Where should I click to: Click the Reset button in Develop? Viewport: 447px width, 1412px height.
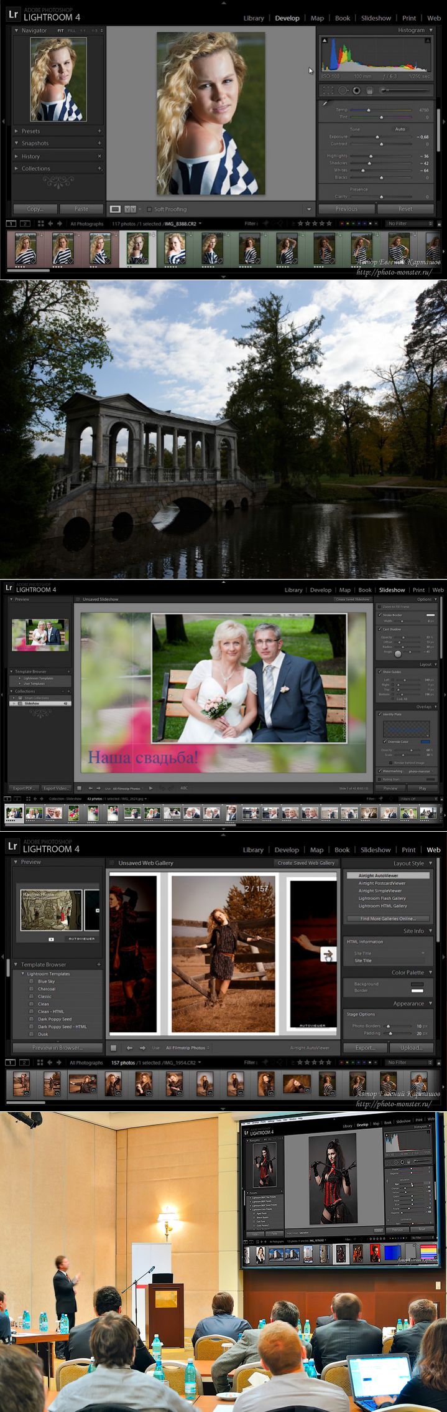(405, 209)
